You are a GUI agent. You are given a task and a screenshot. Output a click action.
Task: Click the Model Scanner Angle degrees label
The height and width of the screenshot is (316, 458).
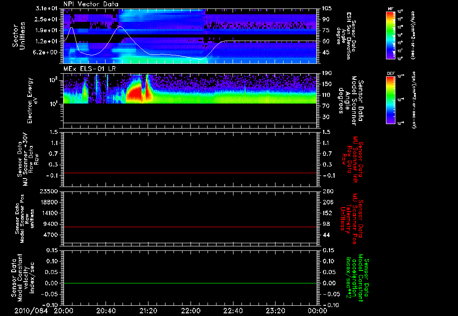351,100
